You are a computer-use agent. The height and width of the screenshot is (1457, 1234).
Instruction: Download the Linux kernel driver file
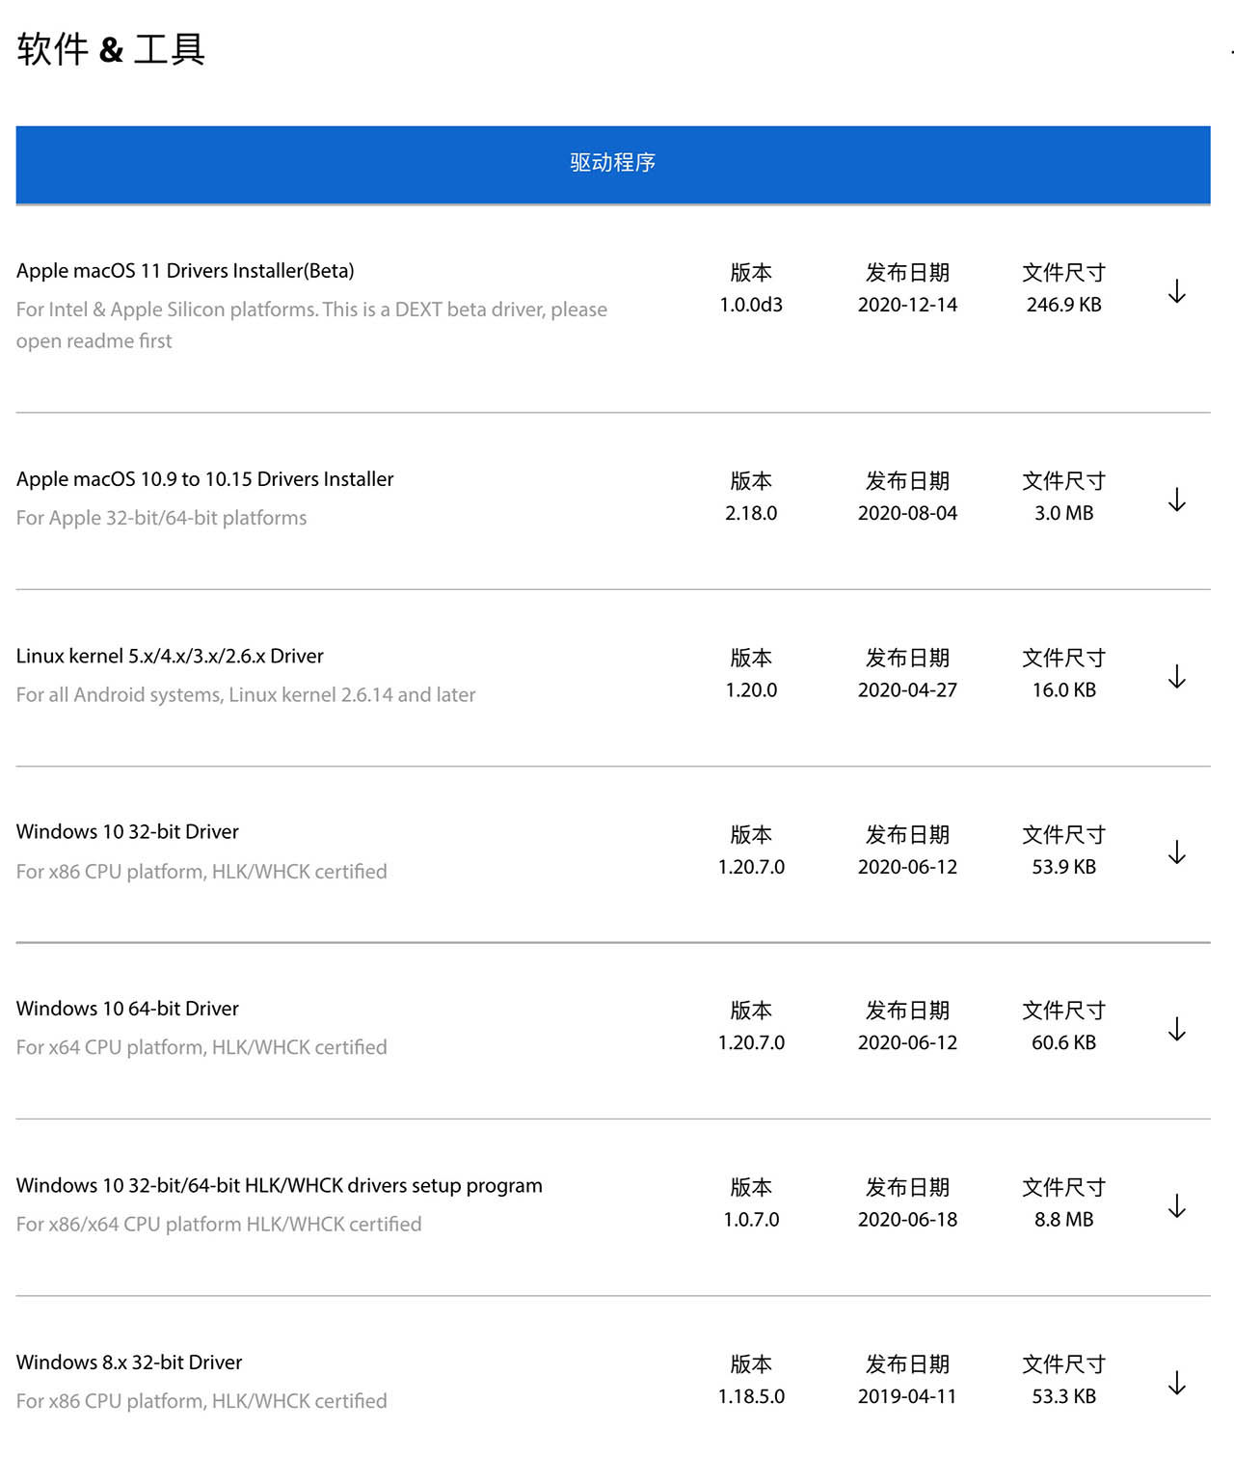tap(1176, 676)
